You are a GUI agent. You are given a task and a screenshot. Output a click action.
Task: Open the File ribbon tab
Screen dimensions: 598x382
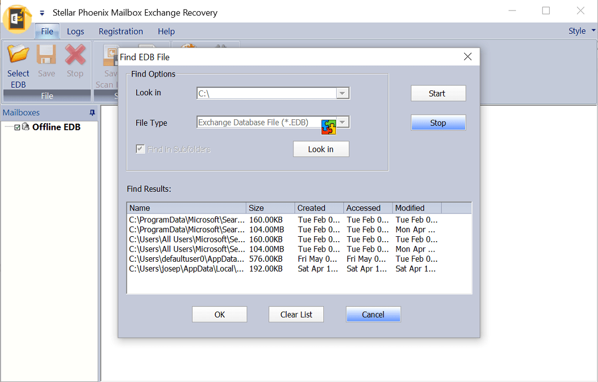[x=47, y=31]
